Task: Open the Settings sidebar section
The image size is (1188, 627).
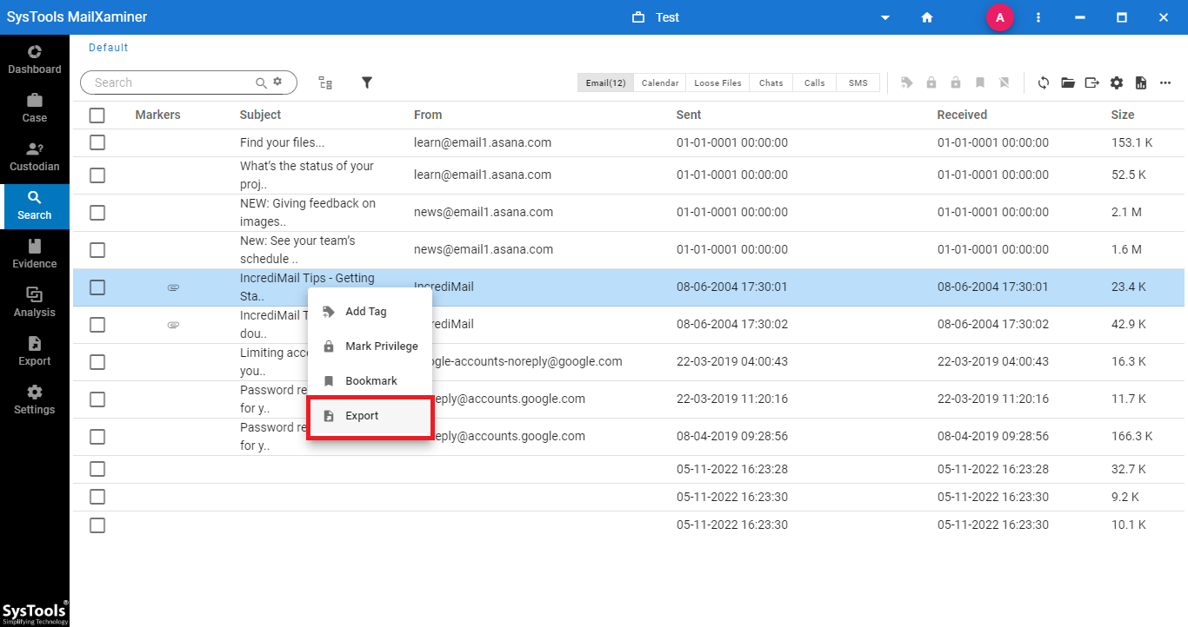Action: point(35,399)
